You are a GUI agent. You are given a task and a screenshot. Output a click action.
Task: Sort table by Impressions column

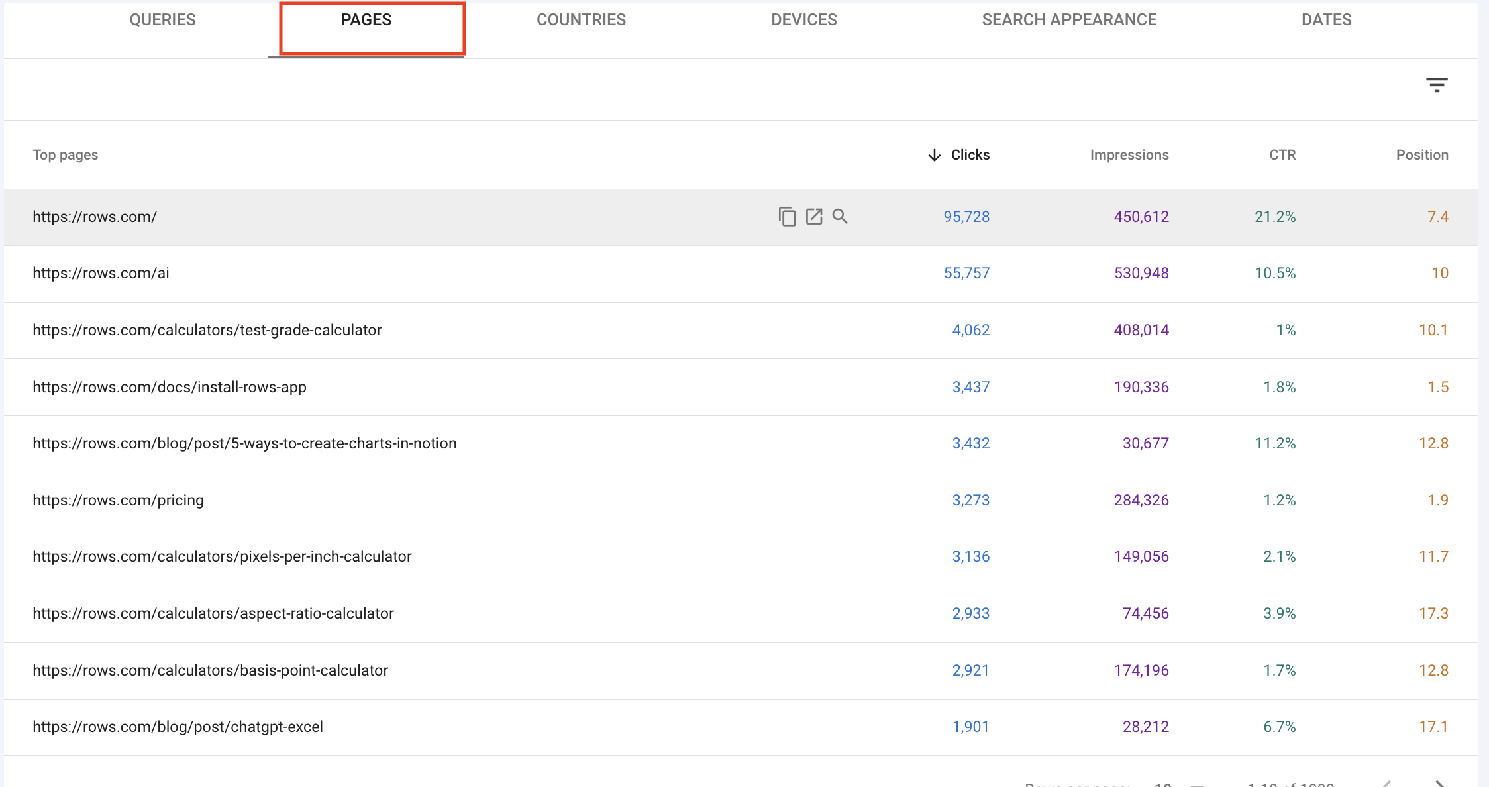[x=1129, y=155]
